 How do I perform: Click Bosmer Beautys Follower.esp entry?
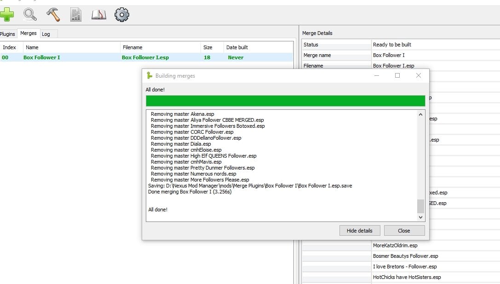[x=405, y=256]
